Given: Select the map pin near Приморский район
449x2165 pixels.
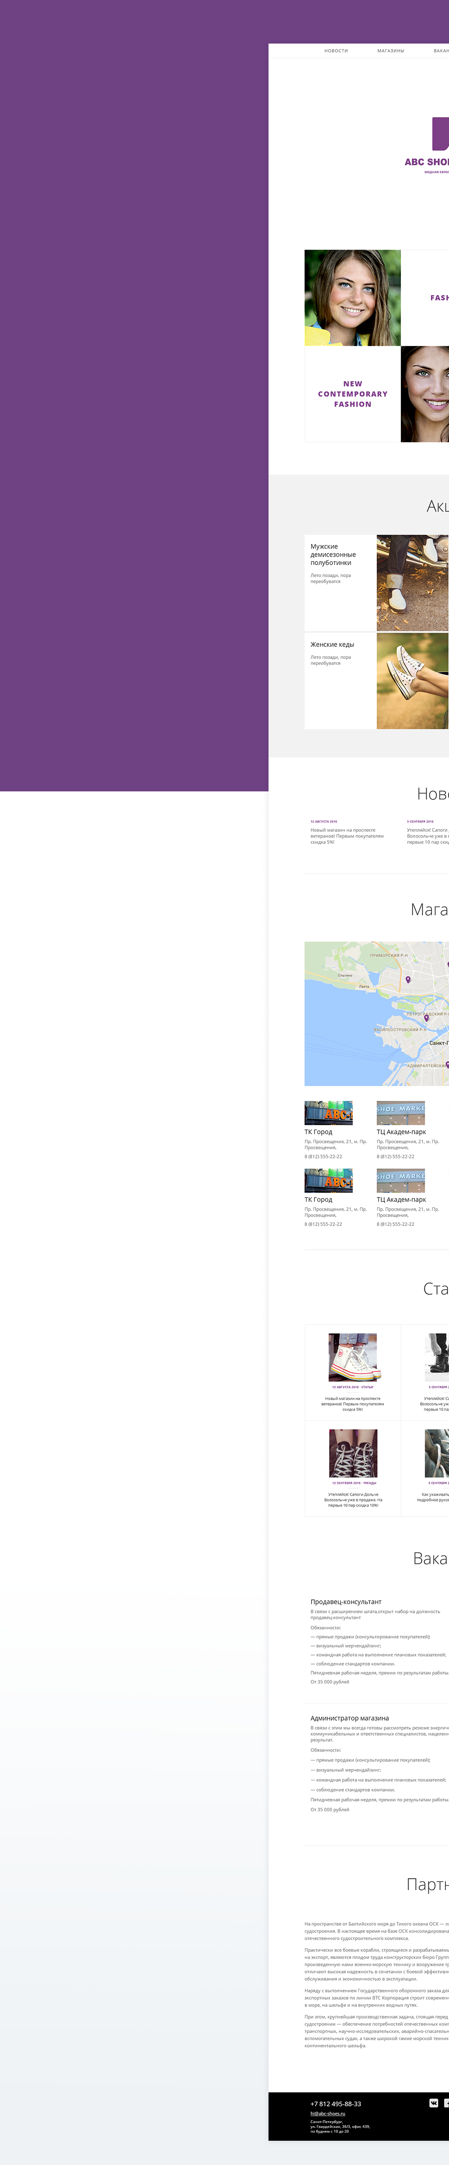Looking at the screenshot, I should [x=408, y=979].
